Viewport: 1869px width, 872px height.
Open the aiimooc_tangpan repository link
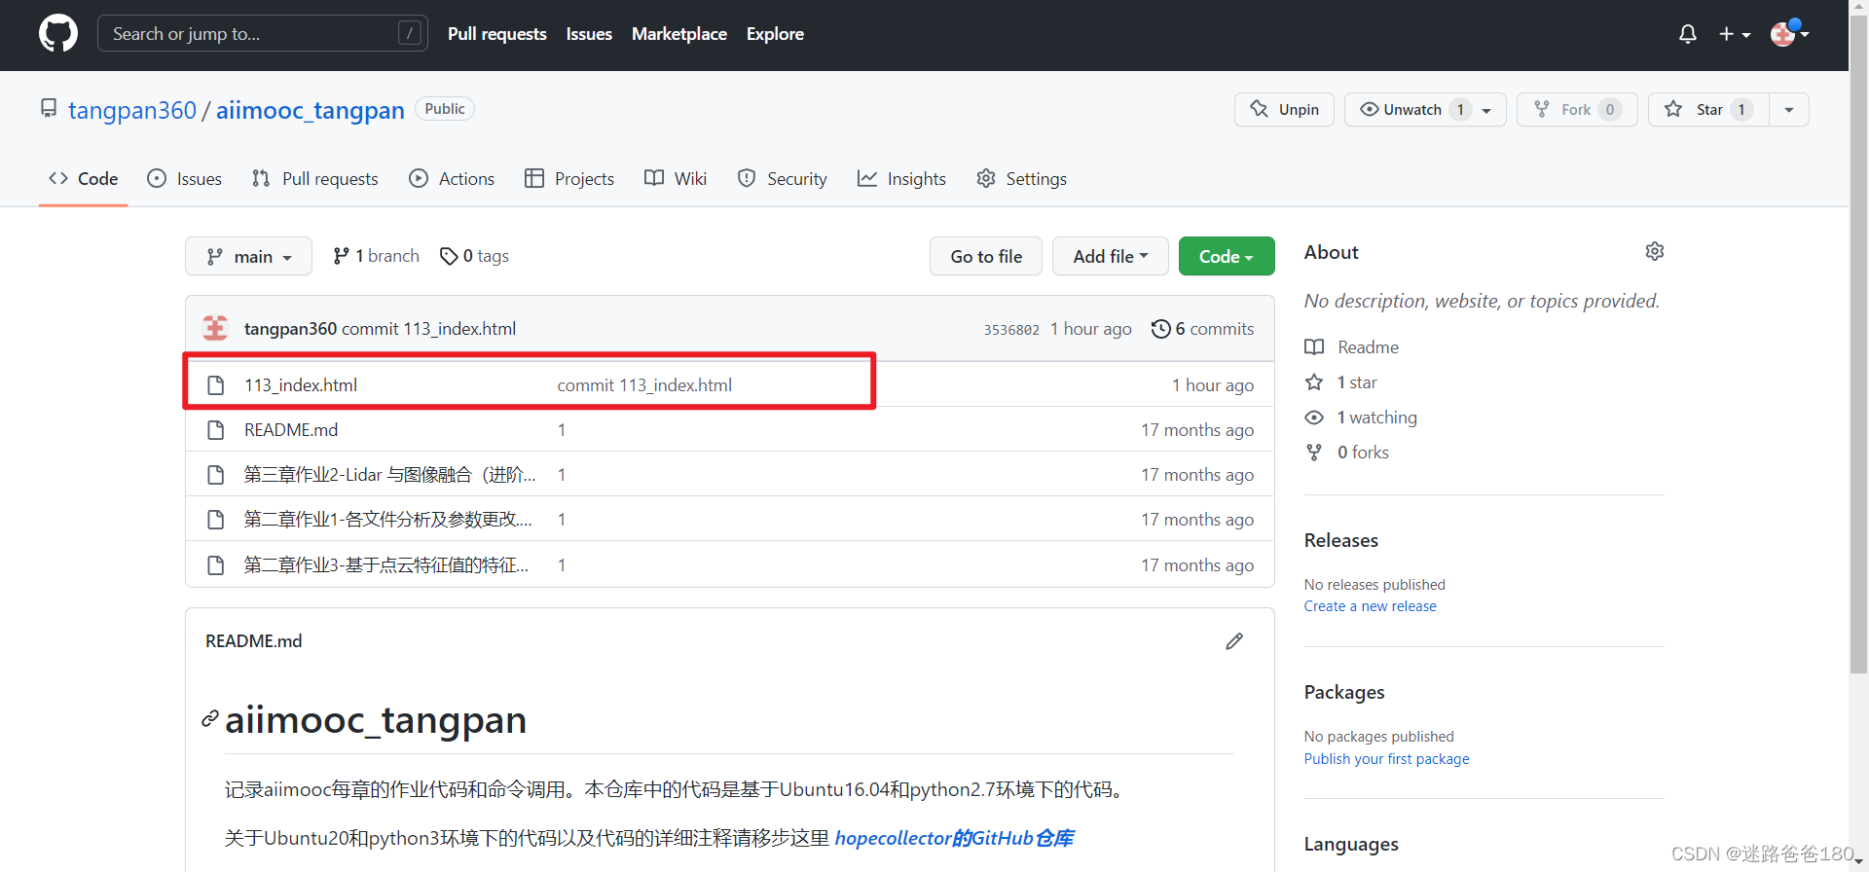click(310, 110)
